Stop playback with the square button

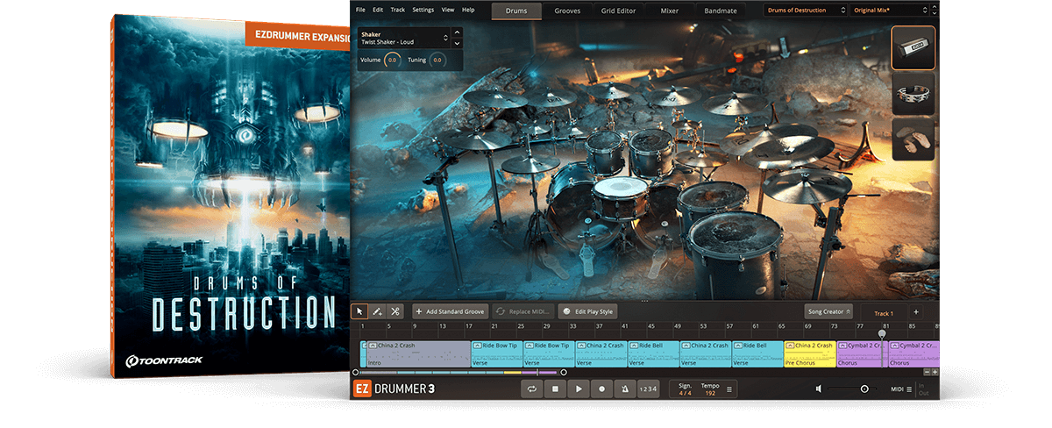coord(555,389)
